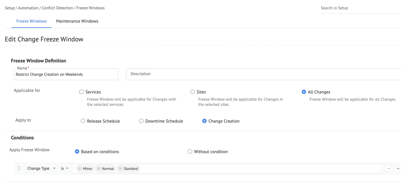This screenshot has width=401, height=185.
Task: Remove the Standard tag from condition values
Action: coord(120,169)
